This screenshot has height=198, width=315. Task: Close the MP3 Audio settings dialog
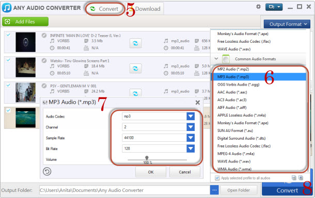point(198,103)
